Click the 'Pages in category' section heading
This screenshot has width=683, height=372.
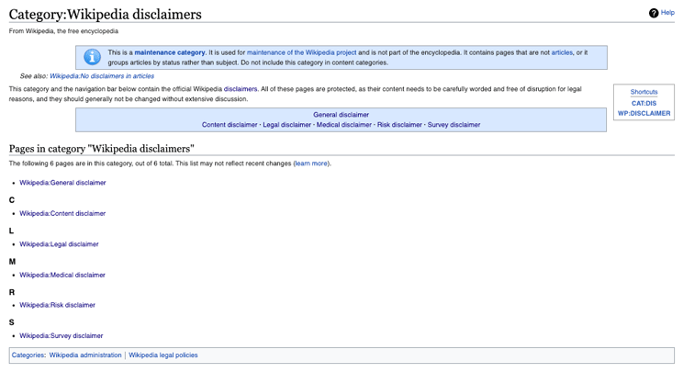coord(102,149)
